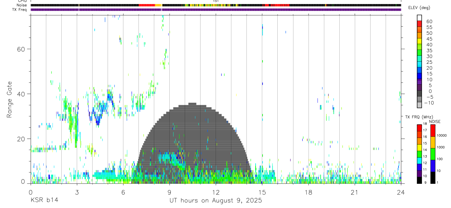Viewport: 451px width, 208px height.
Task: Click the x-axis tick label '9'
Action: click(169, 192)
